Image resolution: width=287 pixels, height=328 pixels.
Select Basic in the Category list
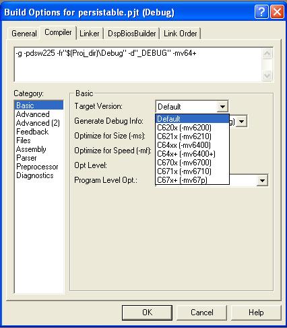point(39,106)
